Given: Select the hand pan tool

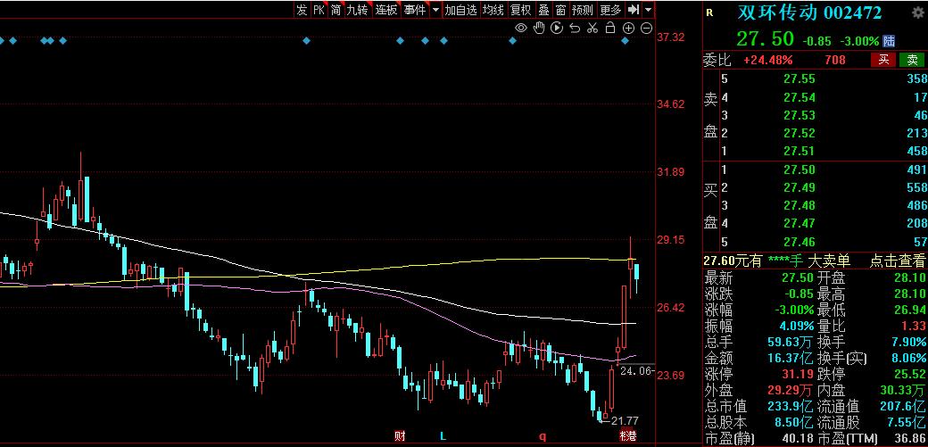Looking at the screenshot, I should [x=539, y=28].
